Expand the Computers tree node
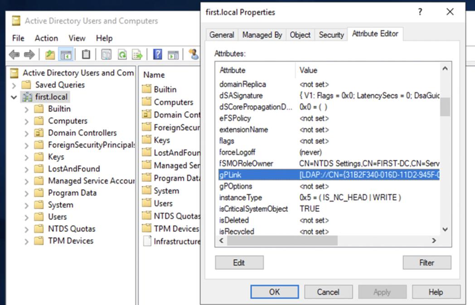The height and width of the screenshot is (305, 475). (x=26, y=121)
